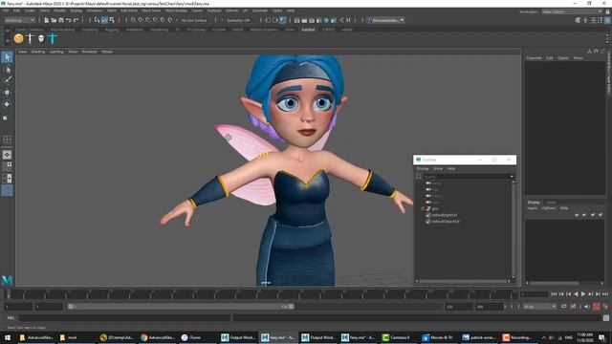Open the Shading menu in viewport panel
The width and height of the screenshot is (612, 344).
[x=38, y=52]
